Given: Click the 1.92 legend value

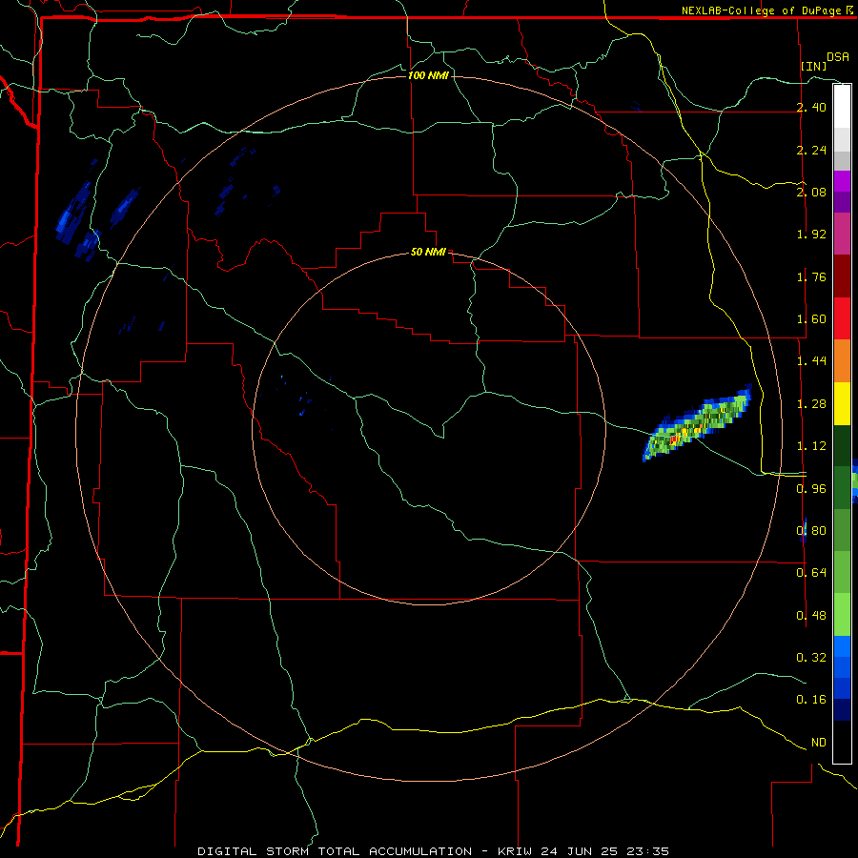Looking at the screenshot, I should [x=811, y=235].
